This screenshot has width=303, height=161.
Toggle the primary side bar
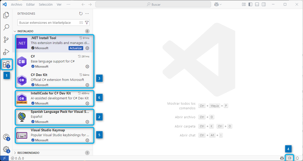[x=250, y=4]
